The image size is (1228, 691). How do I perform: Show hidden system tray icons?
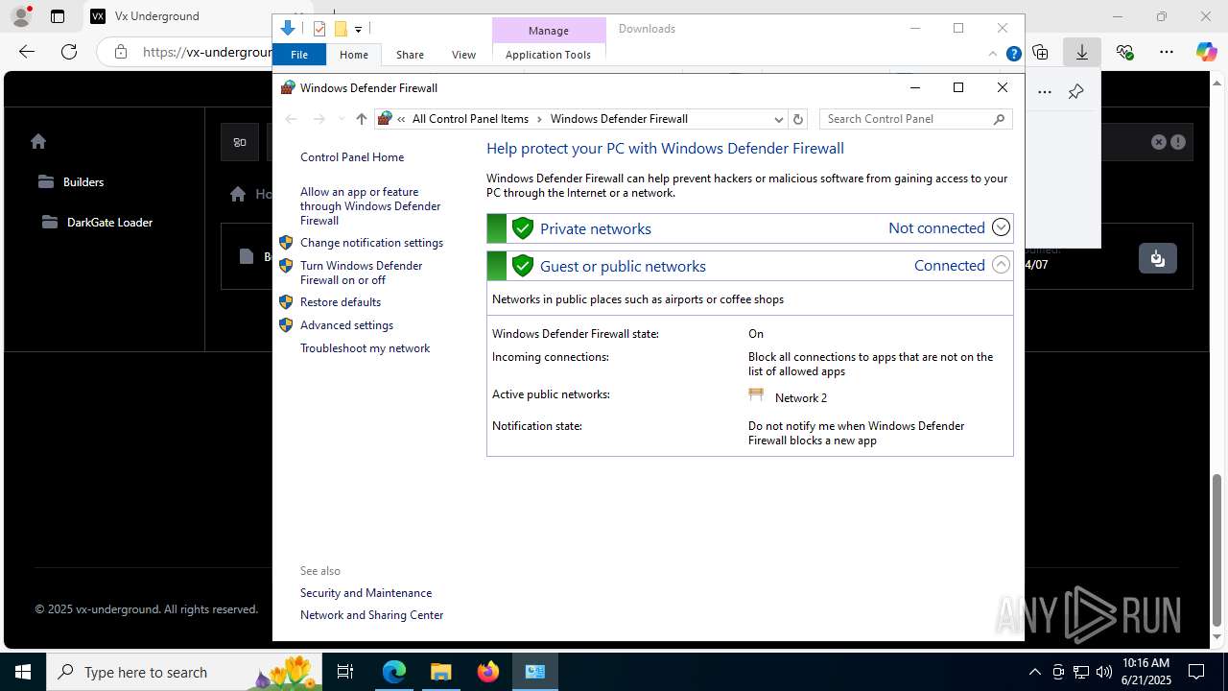pyautogui.click(x=1034, y=672)
